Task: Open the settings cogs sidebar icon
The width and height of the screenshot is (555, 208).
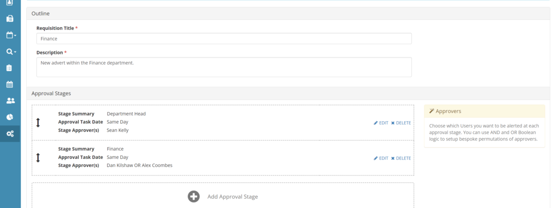Action: (x=10, y=134)
